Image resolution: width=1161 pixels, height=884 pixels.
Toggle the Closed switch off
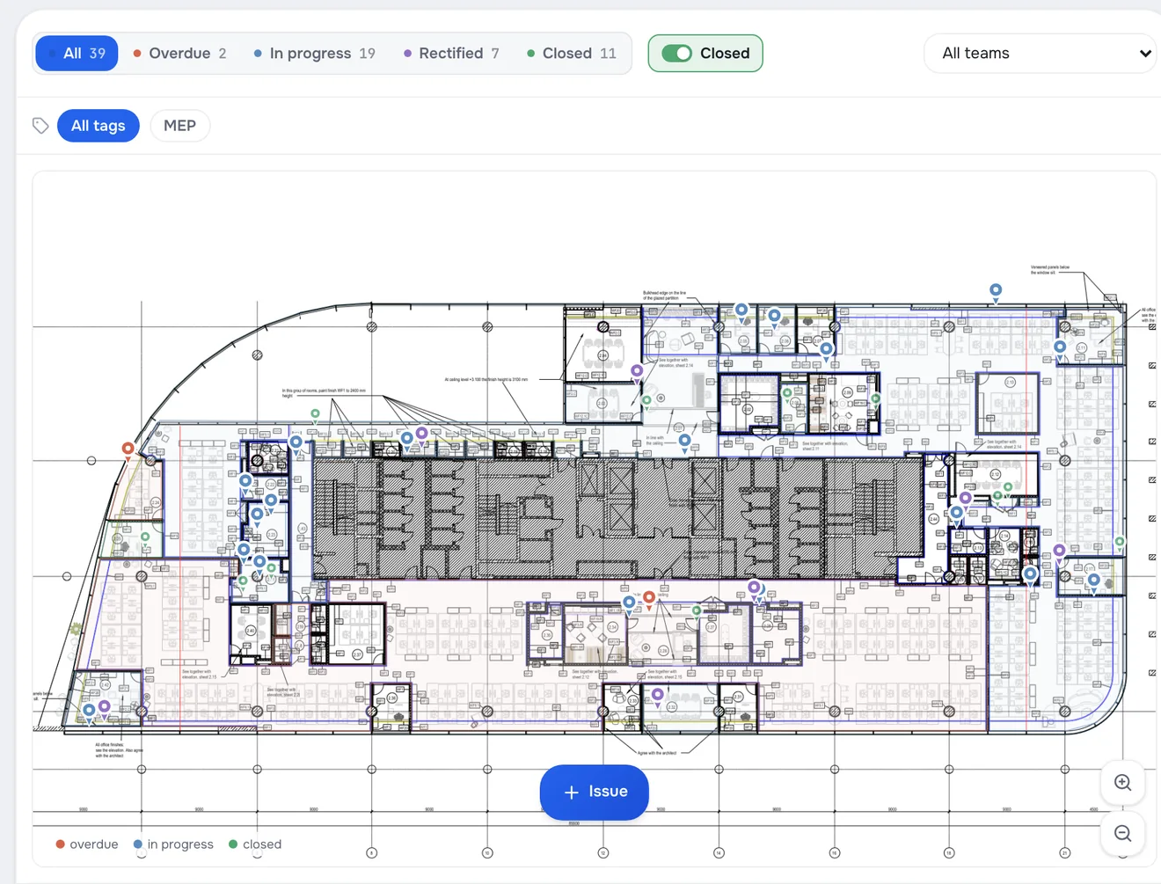677,54
